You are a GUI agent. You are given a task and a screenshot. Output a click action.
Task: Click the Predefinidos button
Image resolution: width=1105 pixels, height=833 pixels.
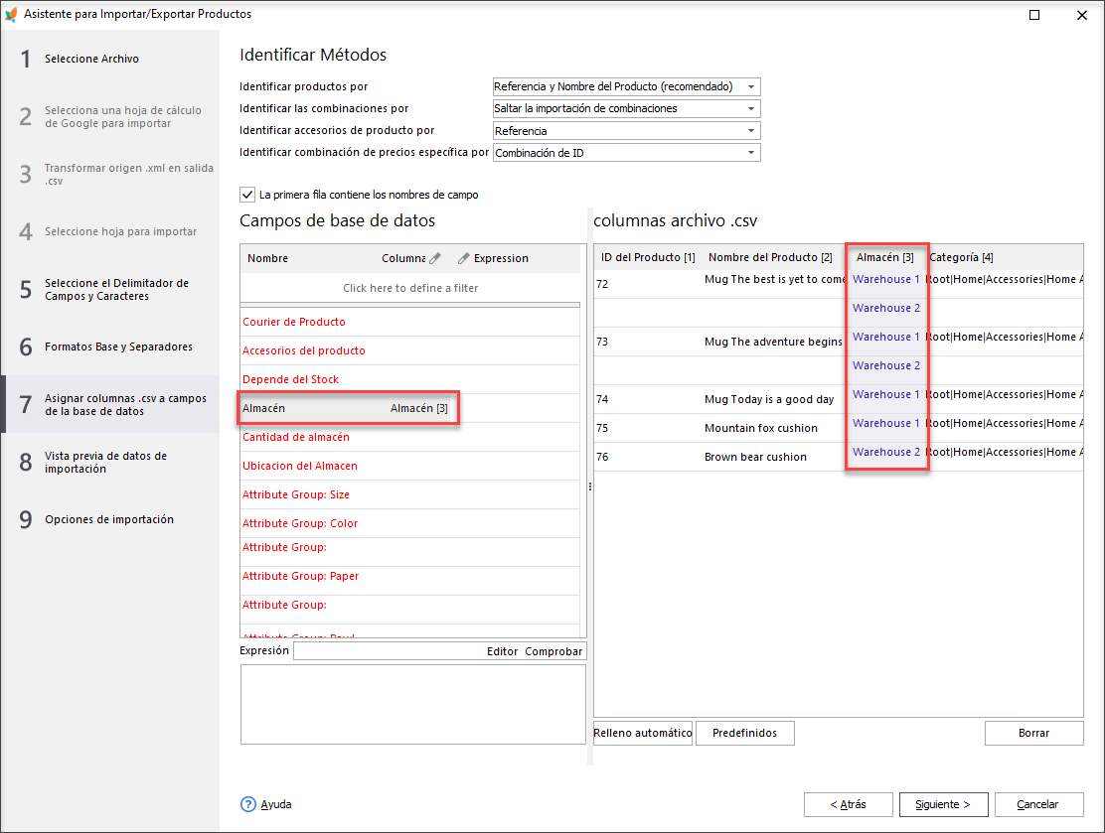(745, 733)
